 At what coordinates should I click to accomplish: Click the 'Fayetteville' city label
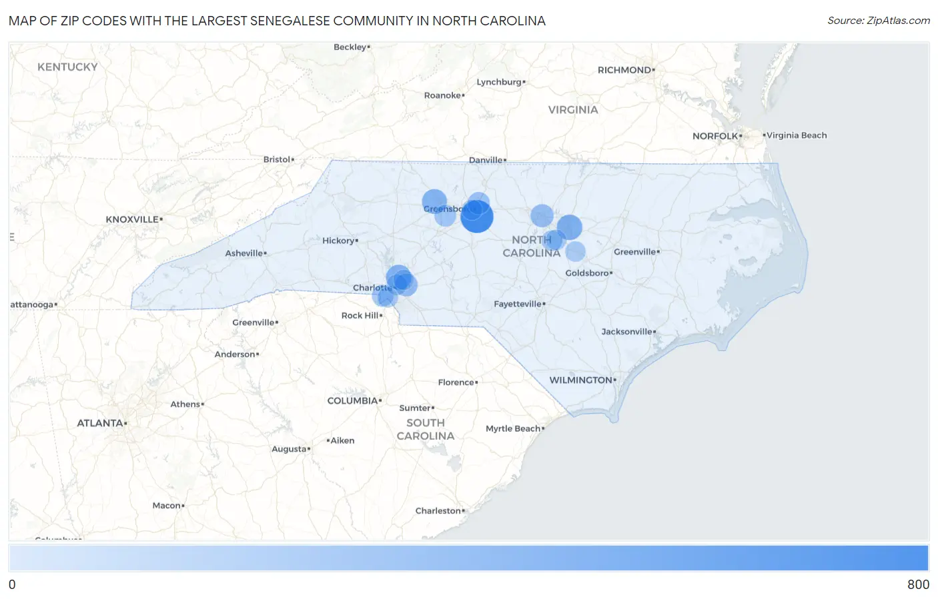[x=518, y=304]
